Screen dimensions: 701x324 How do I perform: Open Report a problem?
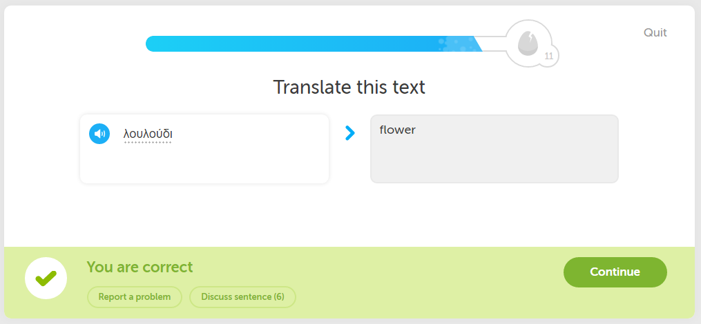135,297
